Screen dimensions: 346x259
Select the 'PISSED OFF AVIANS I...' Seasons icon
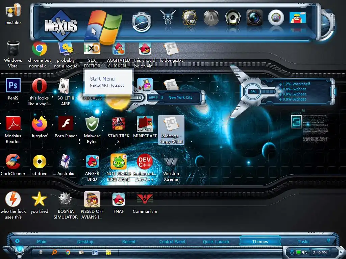point(92,205)
